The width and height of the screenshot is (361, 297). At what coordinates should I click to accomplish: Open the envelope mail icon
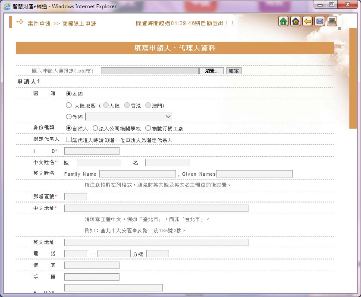pos(320,21)
